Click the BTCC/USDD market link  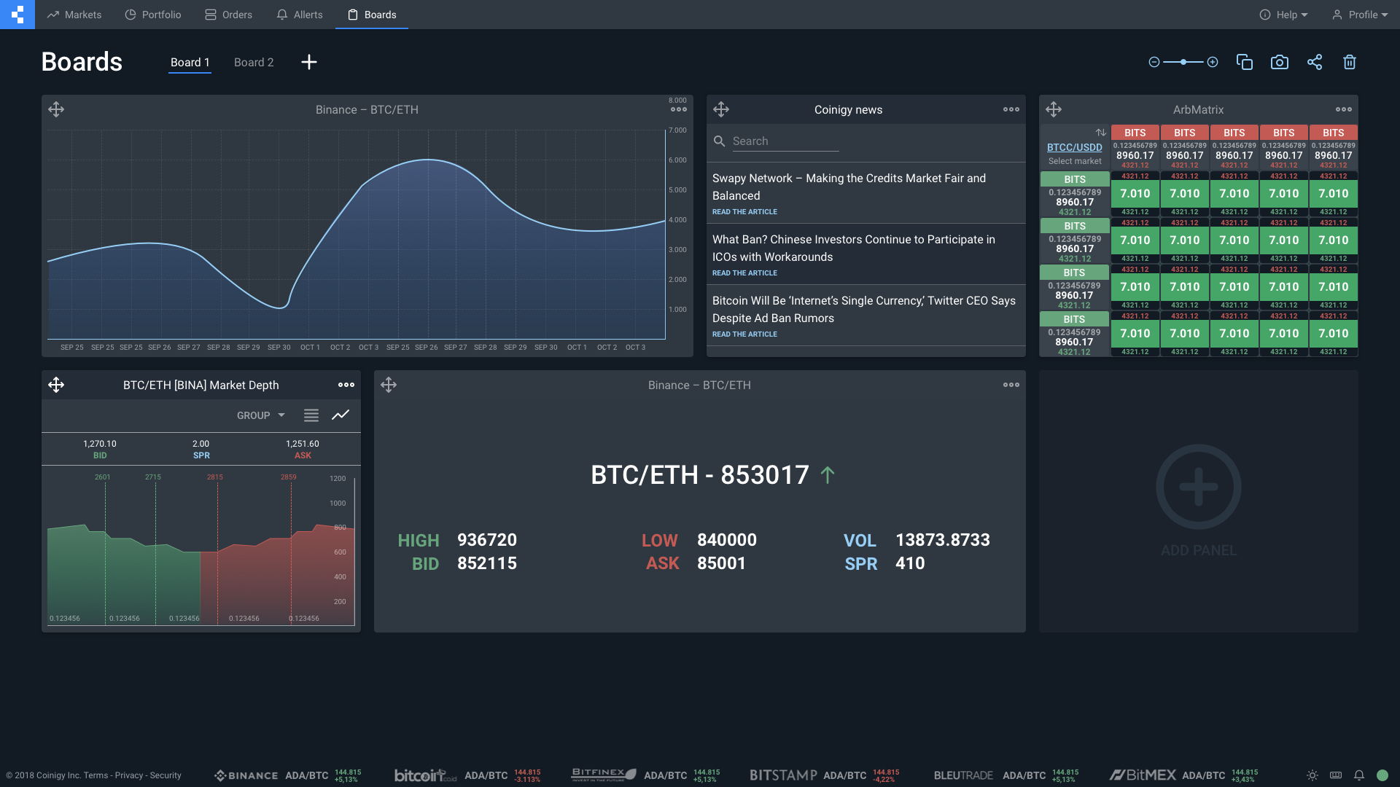tap(1074, 147)
